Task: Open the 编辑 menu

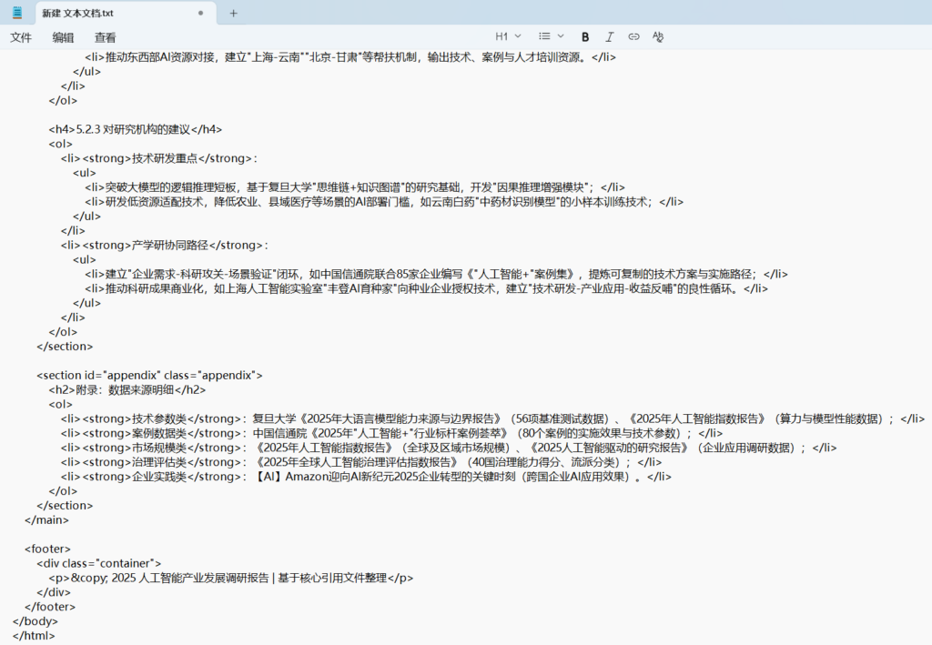Action: (x=63, y=37)
